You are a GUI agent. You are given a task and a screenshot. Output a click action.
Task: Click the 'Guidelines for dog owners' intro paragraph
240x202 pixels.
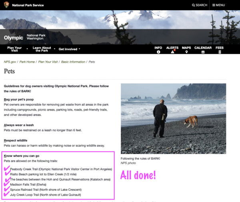56,89
